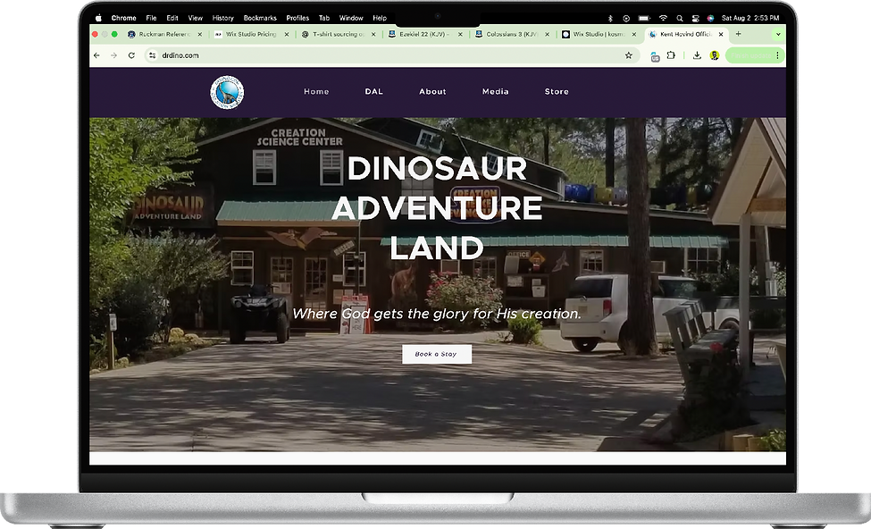The image size is (871, 529).
Task: Click the DINOSAUR ADVENTURE LAND hero heading
Action: (437, 208)
